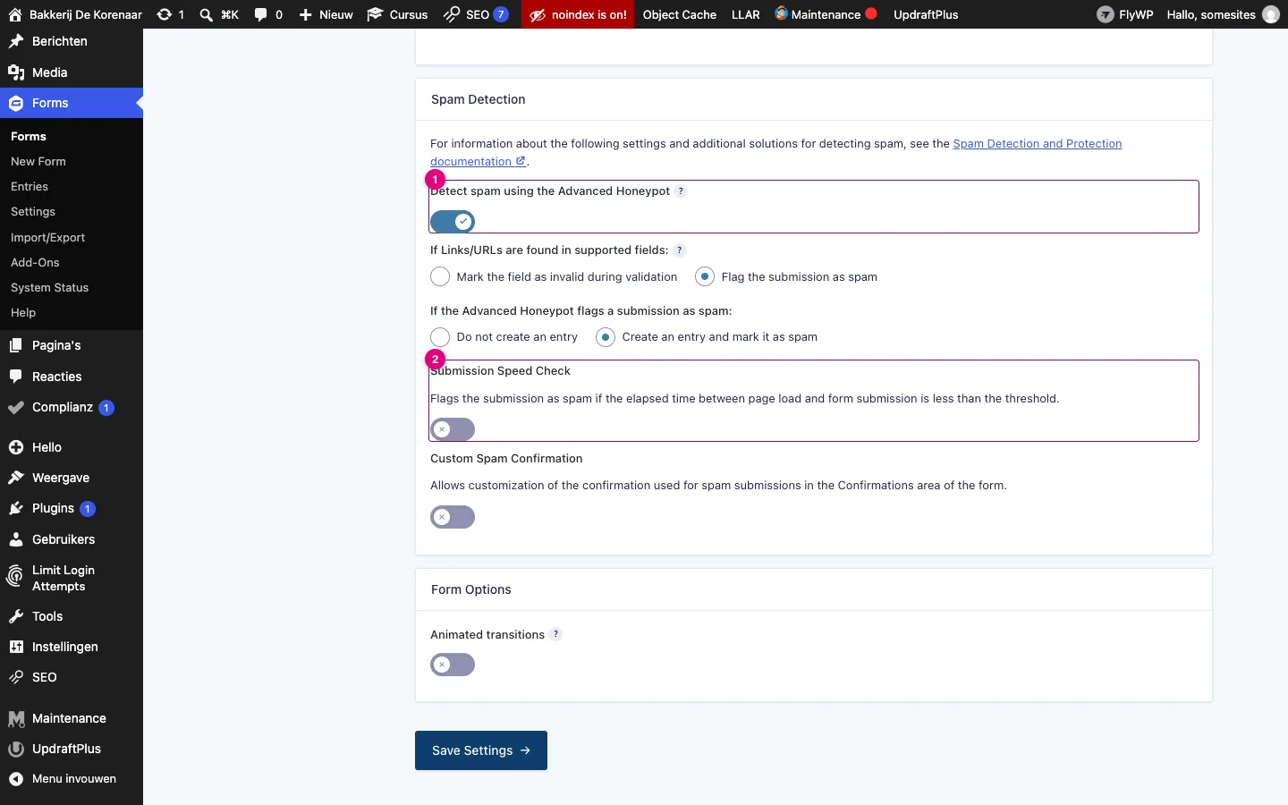Open the Cursus graduation cap icon
The image size is (1288, 805).
375,14
